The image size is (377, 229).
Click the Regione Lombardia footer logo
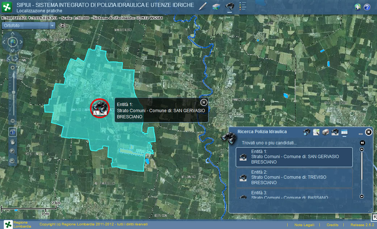pyautogui.click(x=8, y=224)
